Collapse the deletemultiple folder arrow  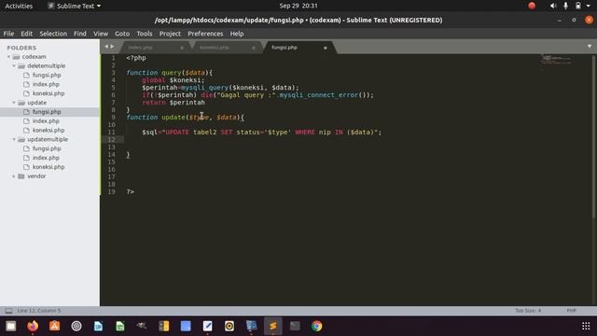(x=14, y=66)
